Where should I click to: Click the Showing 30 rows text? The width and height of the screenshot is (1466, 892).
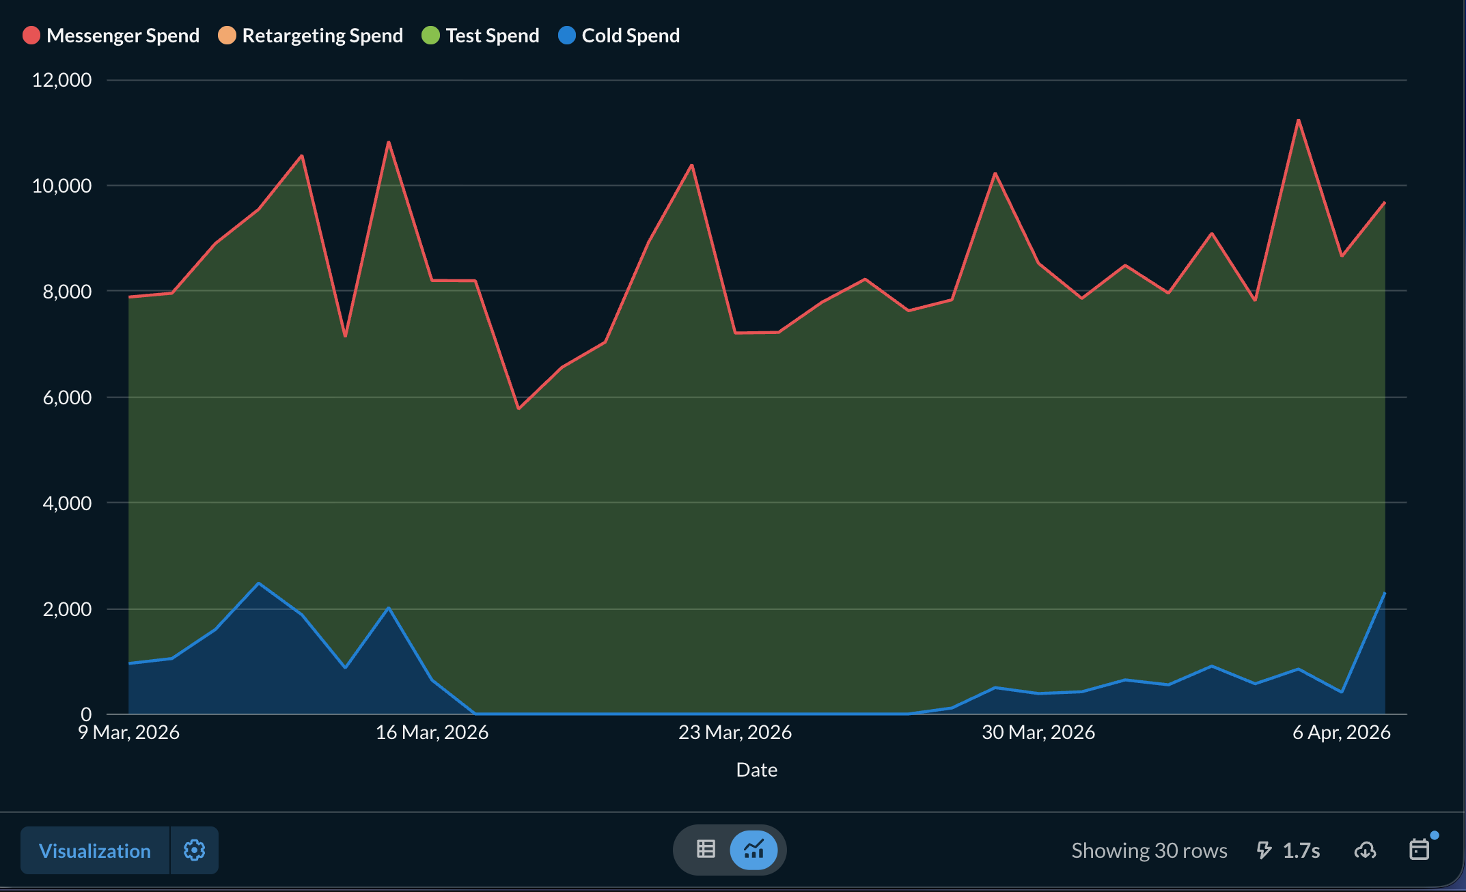[x=1149, y=850]
